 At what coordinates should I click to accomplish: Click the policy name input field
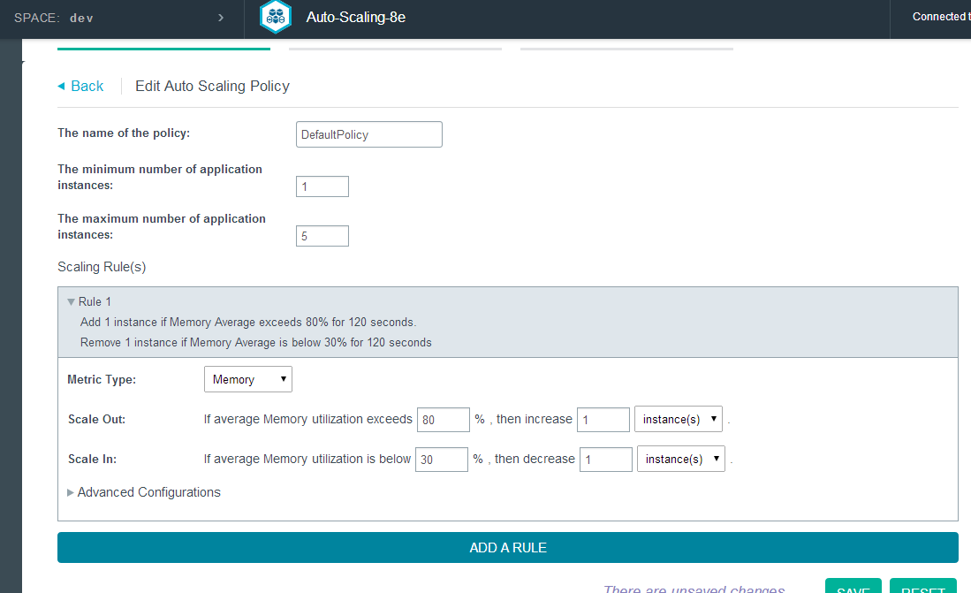coord(369,134)
